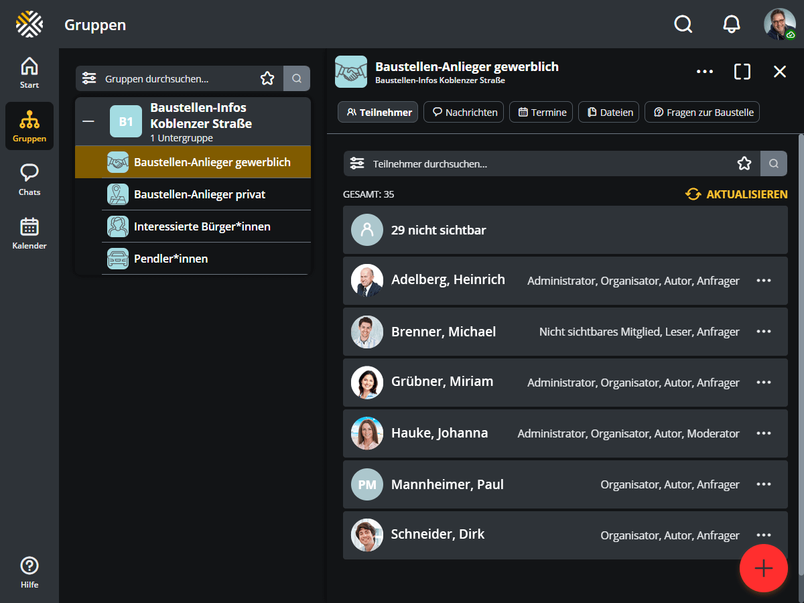Viewport: 804px width, 603px height.
Task: Switch to the Nachrichten tab
Action: 466,112
